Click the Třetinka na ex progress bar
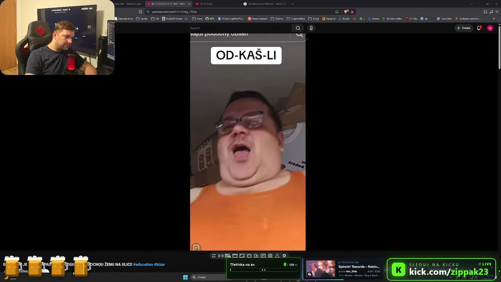The width and height of the screenshot is (501, 282). pos(264,270)
